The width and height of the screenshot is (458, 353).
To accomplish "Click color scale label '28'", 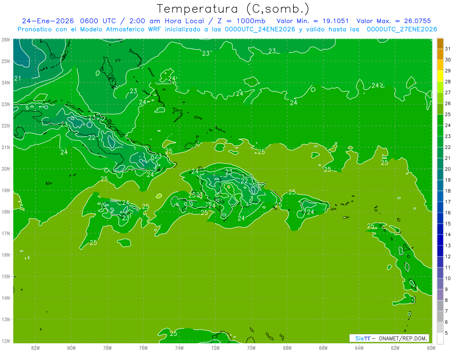I will point(448,81).
